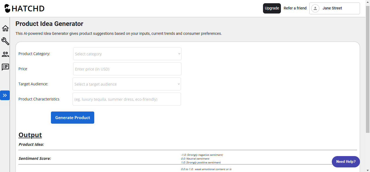
Task: Open the wrench tools icon
Action: coord(5,41)
